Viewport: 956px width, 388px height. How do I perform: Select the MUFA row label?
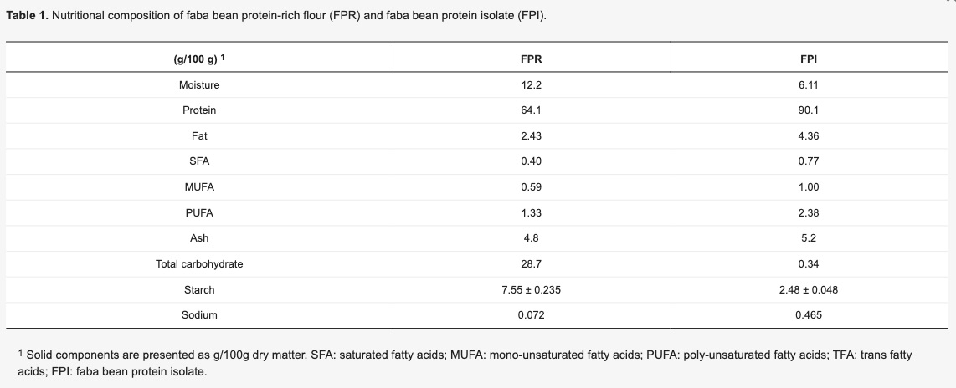[x=199, y=187]
